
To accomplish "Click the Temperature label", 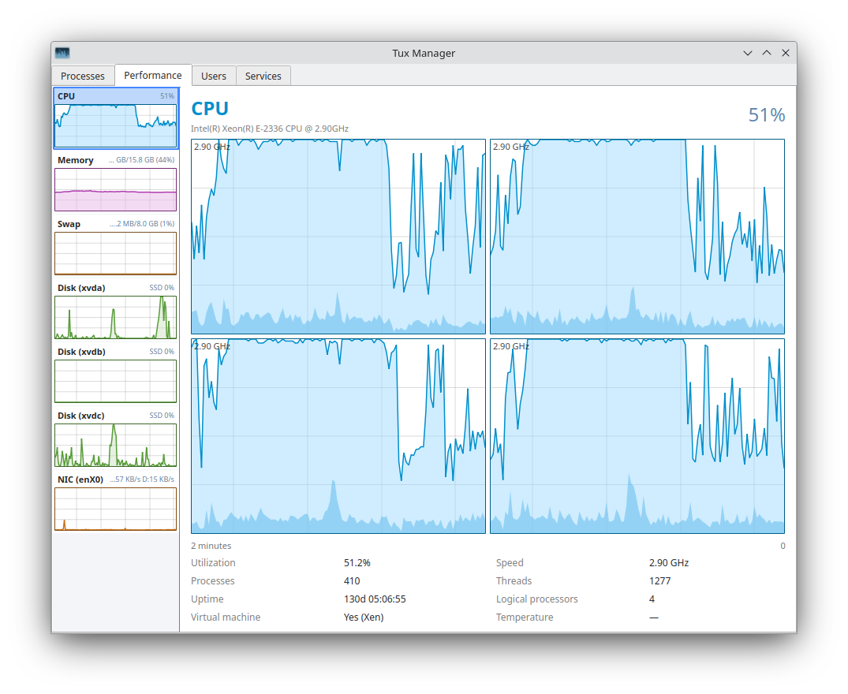I will (525, 618).
